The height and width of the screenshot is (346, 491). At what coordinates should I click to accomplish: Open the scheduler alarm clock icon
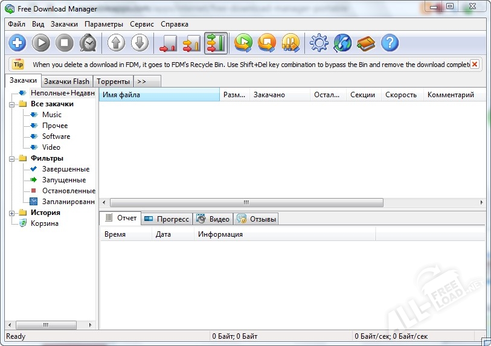(88, 43)
